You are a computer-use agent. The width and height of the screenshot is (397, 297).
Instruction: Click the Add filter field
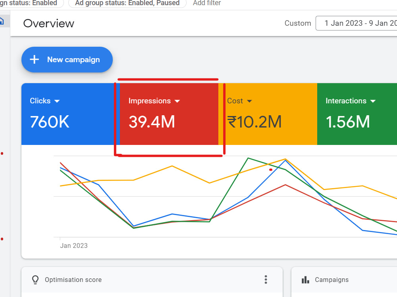click(207, 3)
